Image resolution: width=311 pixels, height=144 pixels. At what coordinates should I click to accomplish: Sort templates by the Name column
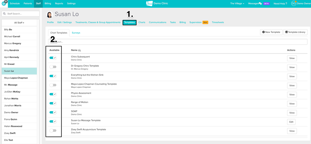(x=76, y=50)
